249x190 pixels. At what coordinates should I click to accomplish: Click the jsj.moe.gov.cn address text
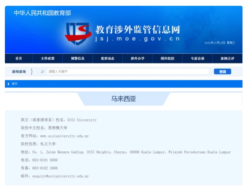pyautogui.click(x=137, y=39)
